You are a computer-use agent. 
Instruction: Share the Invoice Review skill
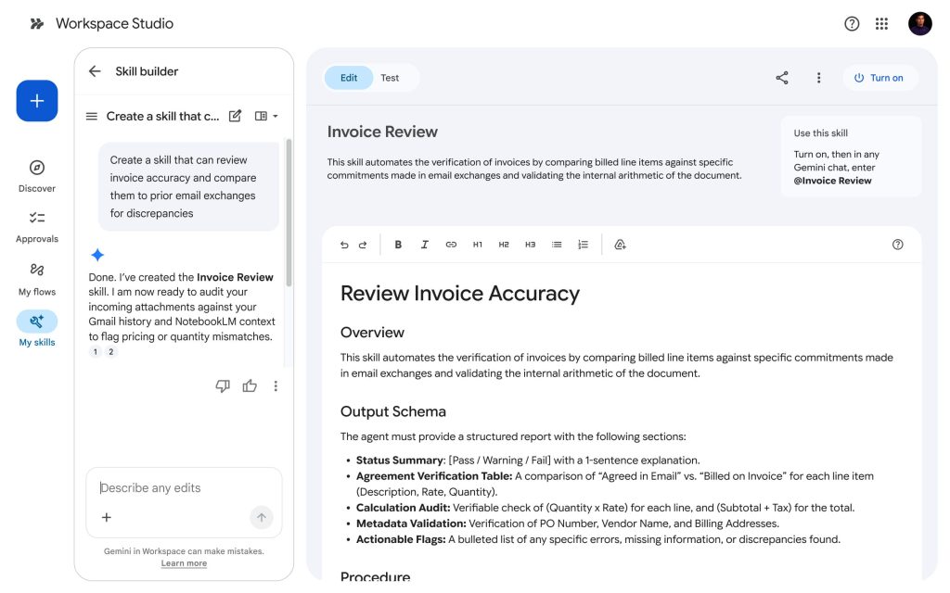coord(782,78)
